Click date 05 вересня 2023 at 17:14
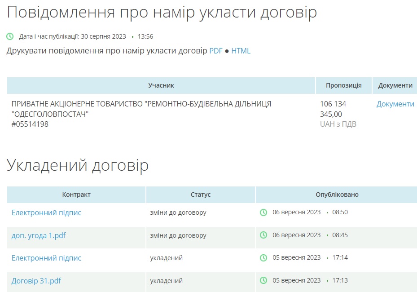 coord(297,257)
